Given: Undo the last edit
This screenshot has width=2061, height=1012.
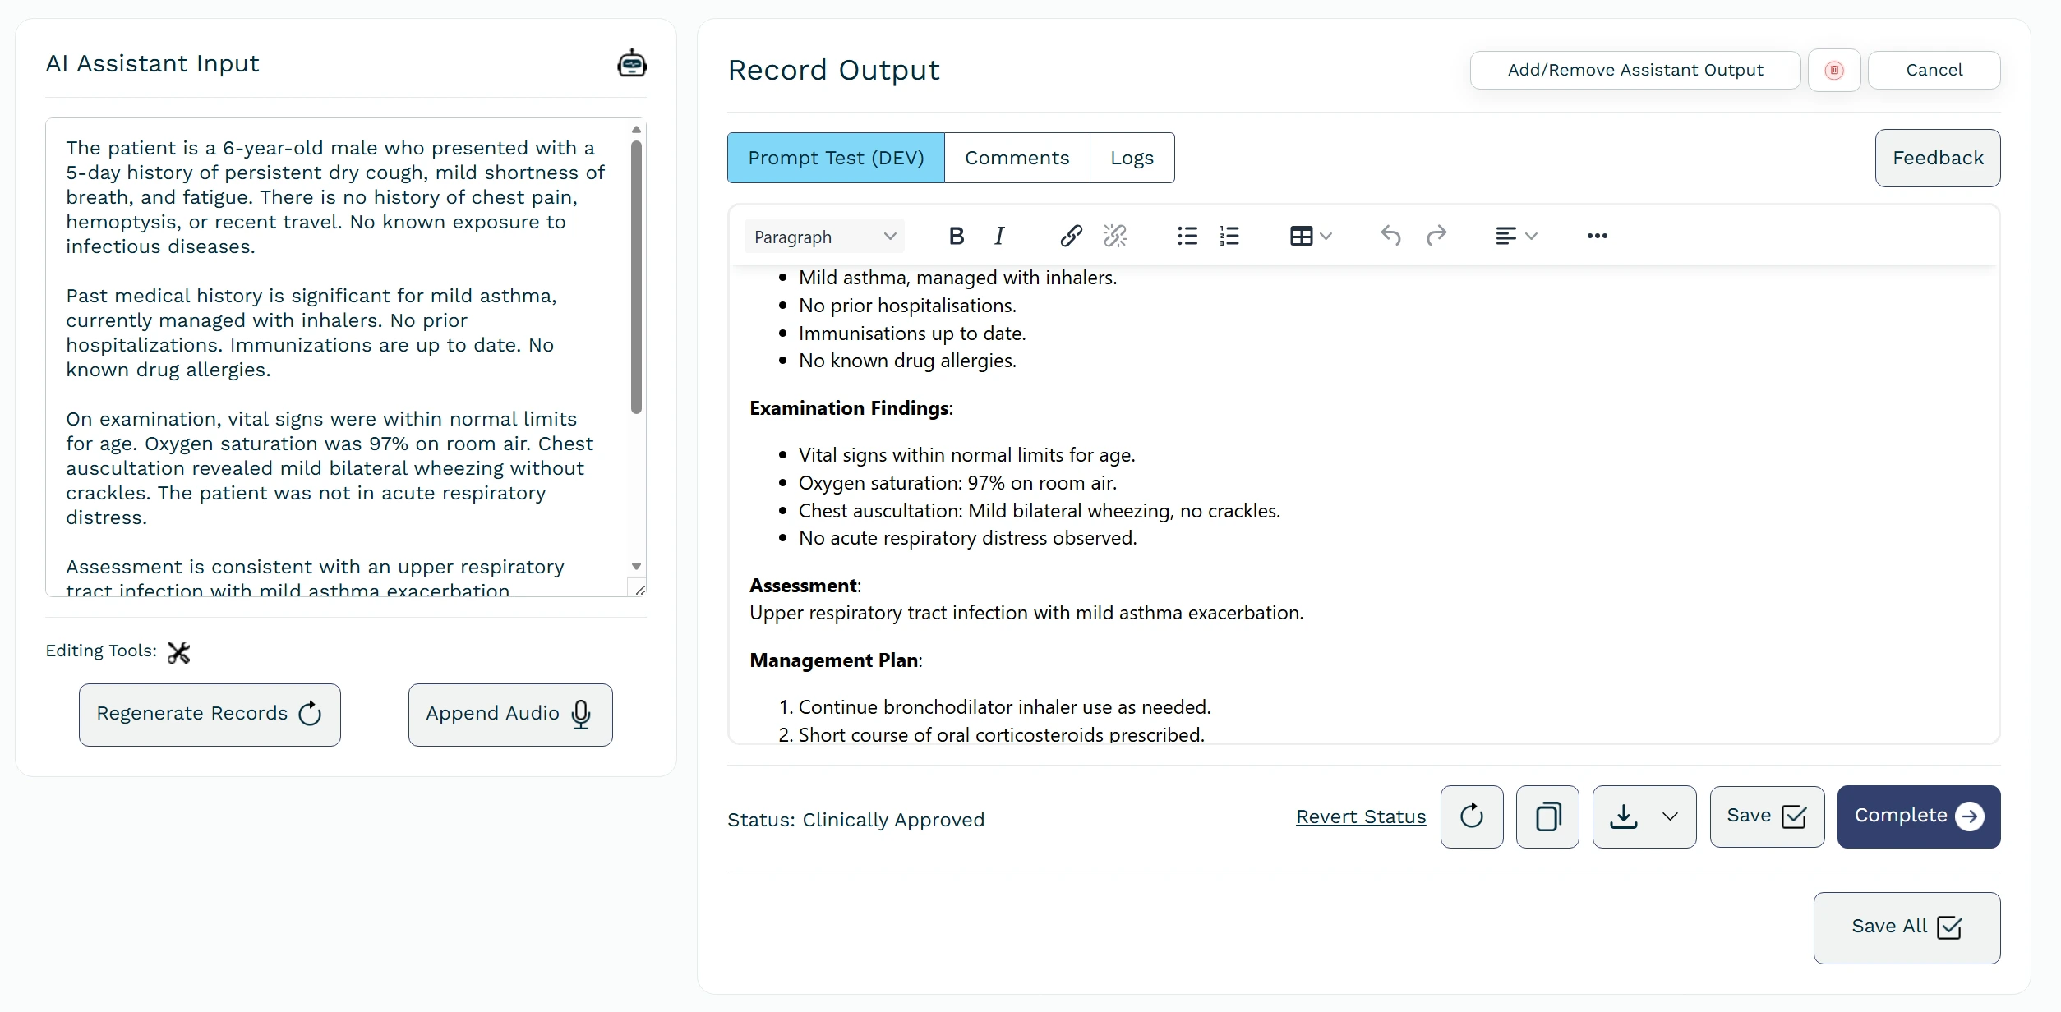Looking at the screenshot, I should coord(1390,236).
